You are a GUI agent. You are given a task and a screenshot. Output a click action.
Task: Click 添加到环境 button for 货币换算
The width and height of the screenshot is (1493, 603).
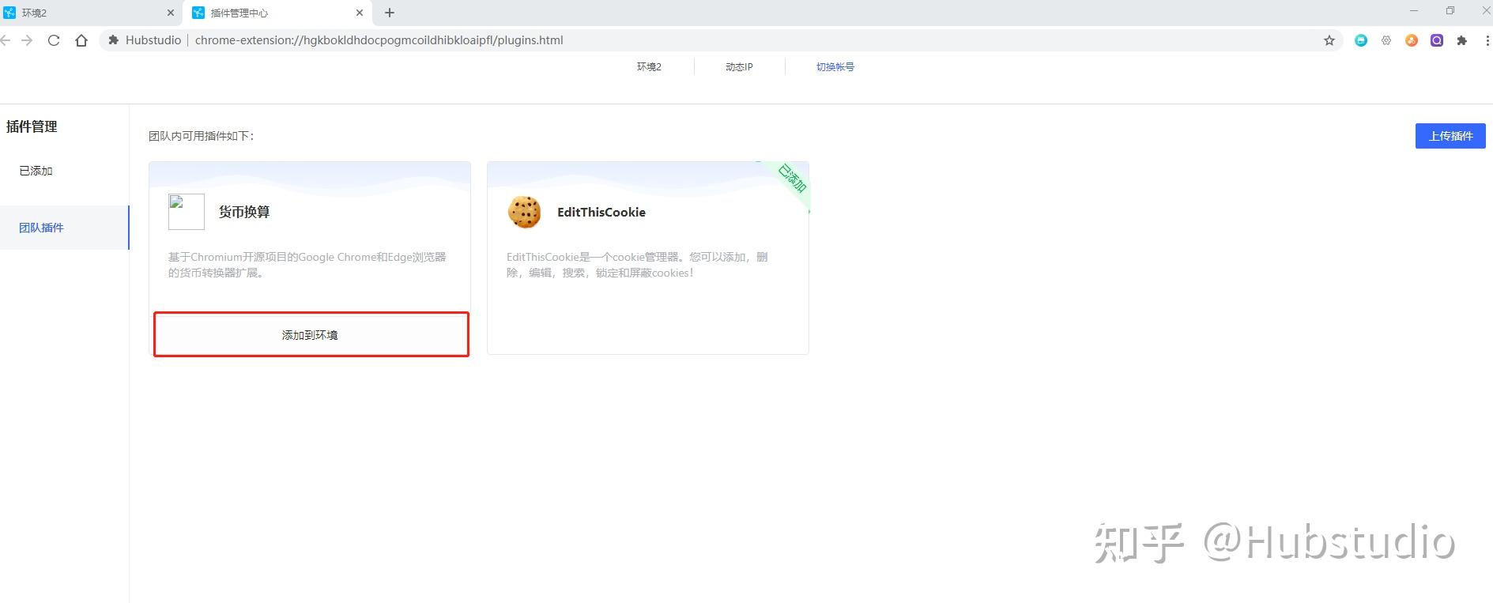311,335
